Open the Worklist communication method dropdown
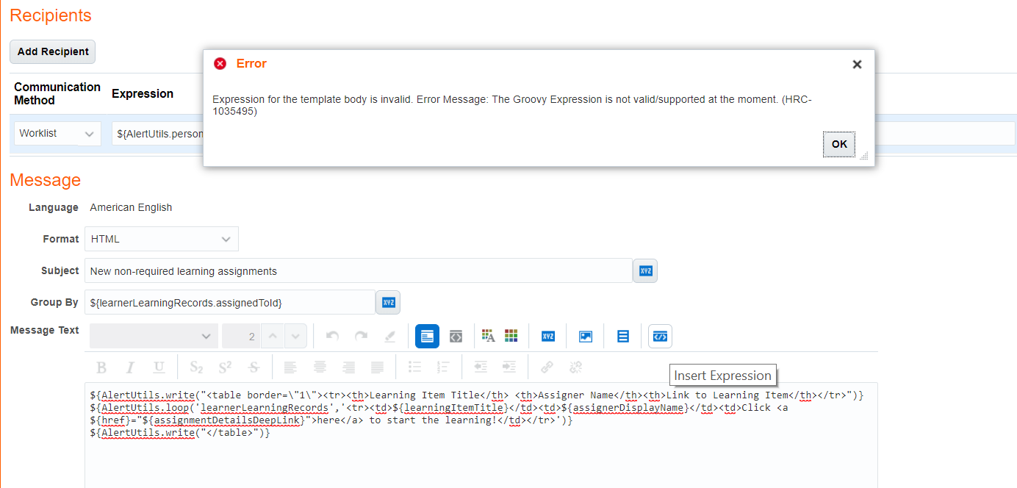The height and width of the screenshot is (488, 1017). (x=57, y=133)
